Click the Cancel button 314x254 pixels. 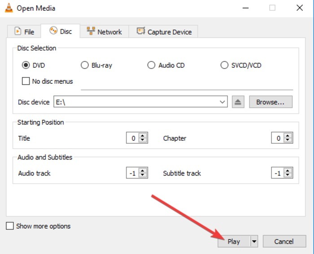283,241
